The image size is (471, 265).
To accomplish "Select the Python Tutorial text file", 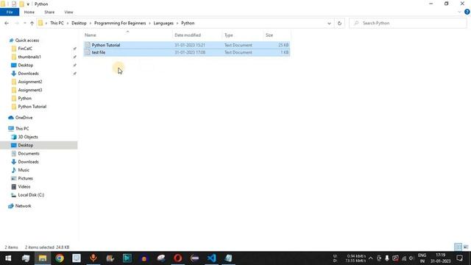I will tap(187, 45).
